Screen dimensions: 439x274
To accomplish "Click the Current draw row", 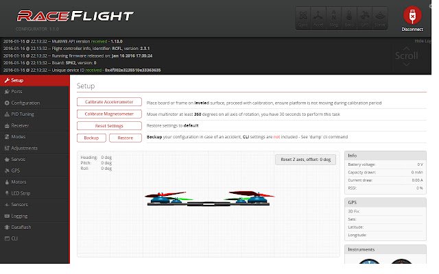I will point(385,180).
